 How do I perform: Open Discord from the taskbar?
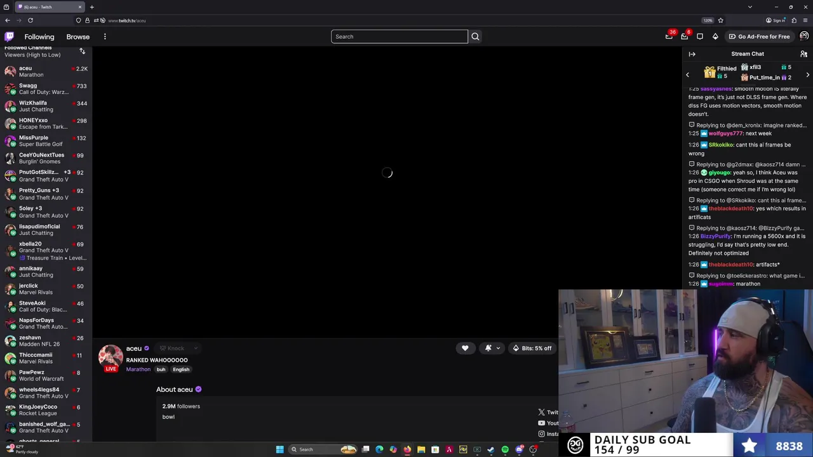point(519,449)
